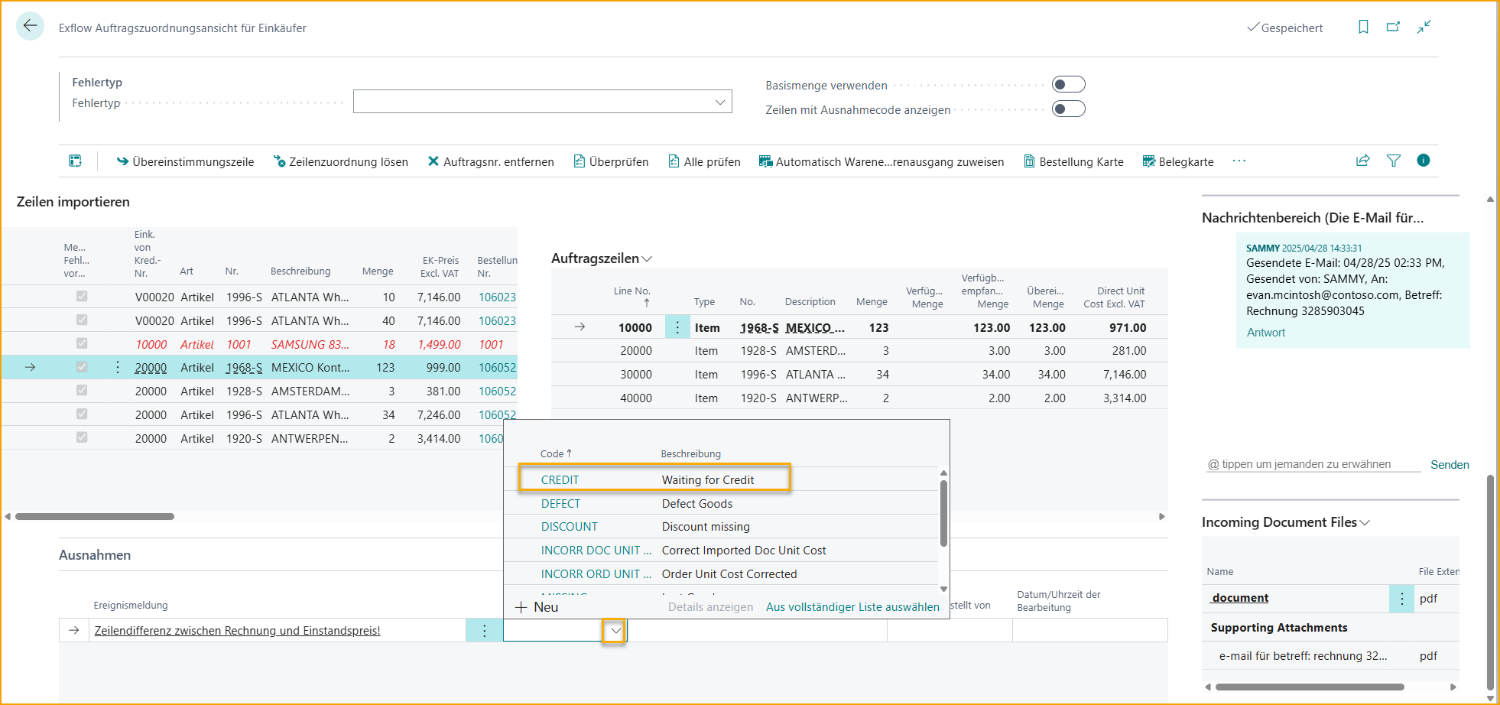Click three-dot menu beside document file
The height and width of the screenshot is (705, 1500).
(1401, 599)
